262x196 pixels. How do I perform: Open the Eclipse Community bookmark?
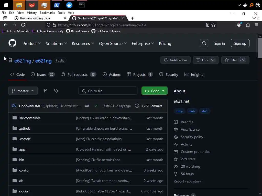pyautogui.click(x=48, y=31)
